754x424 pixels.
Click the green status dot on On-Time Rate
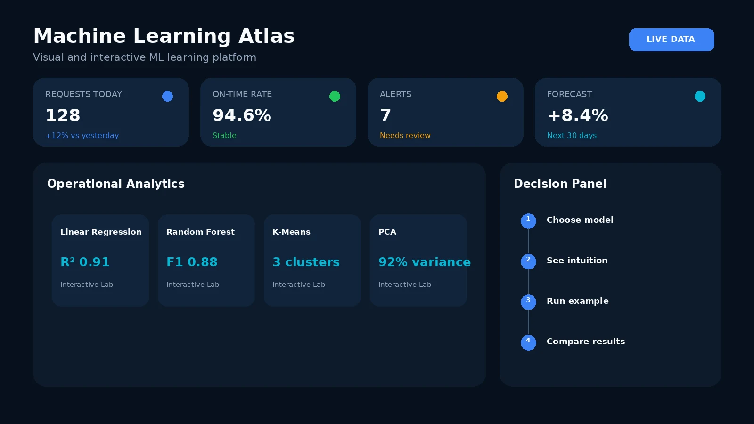pyautogui.click(x=335, y=96)
